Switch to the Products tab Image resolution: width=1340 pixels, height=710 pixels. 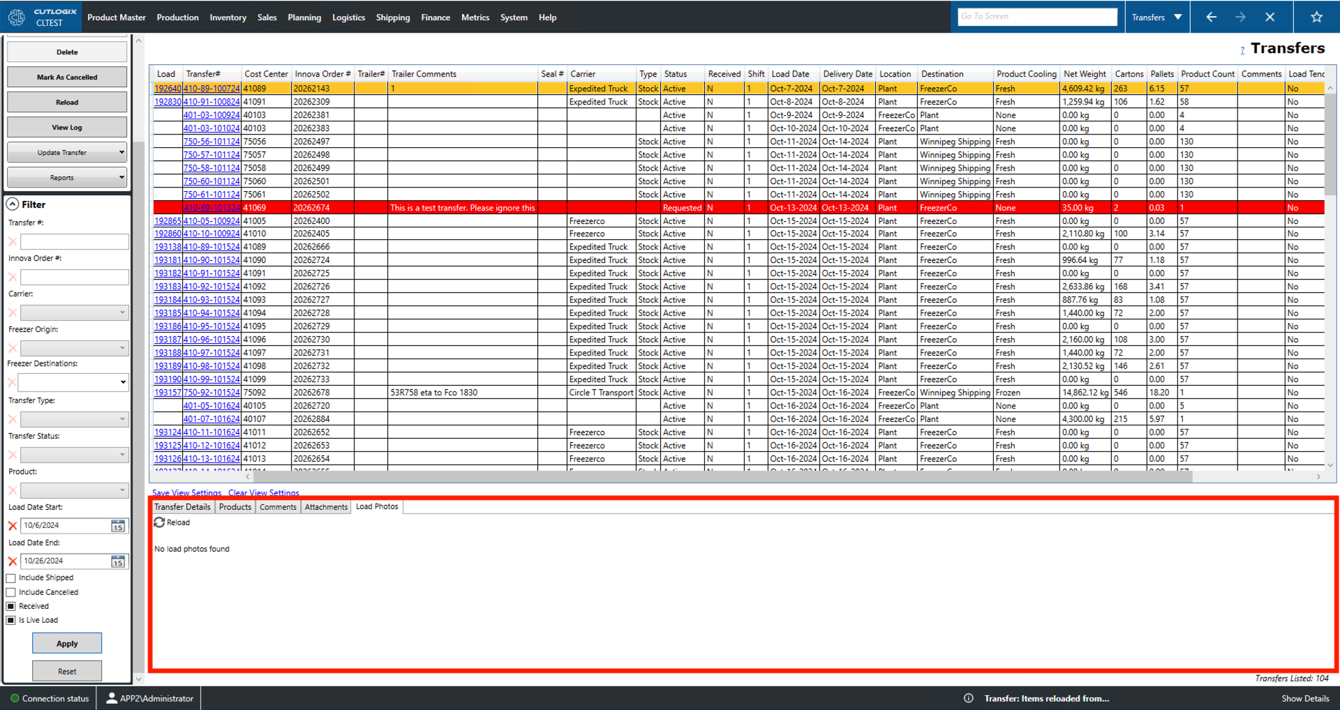(x=234, y=506)
